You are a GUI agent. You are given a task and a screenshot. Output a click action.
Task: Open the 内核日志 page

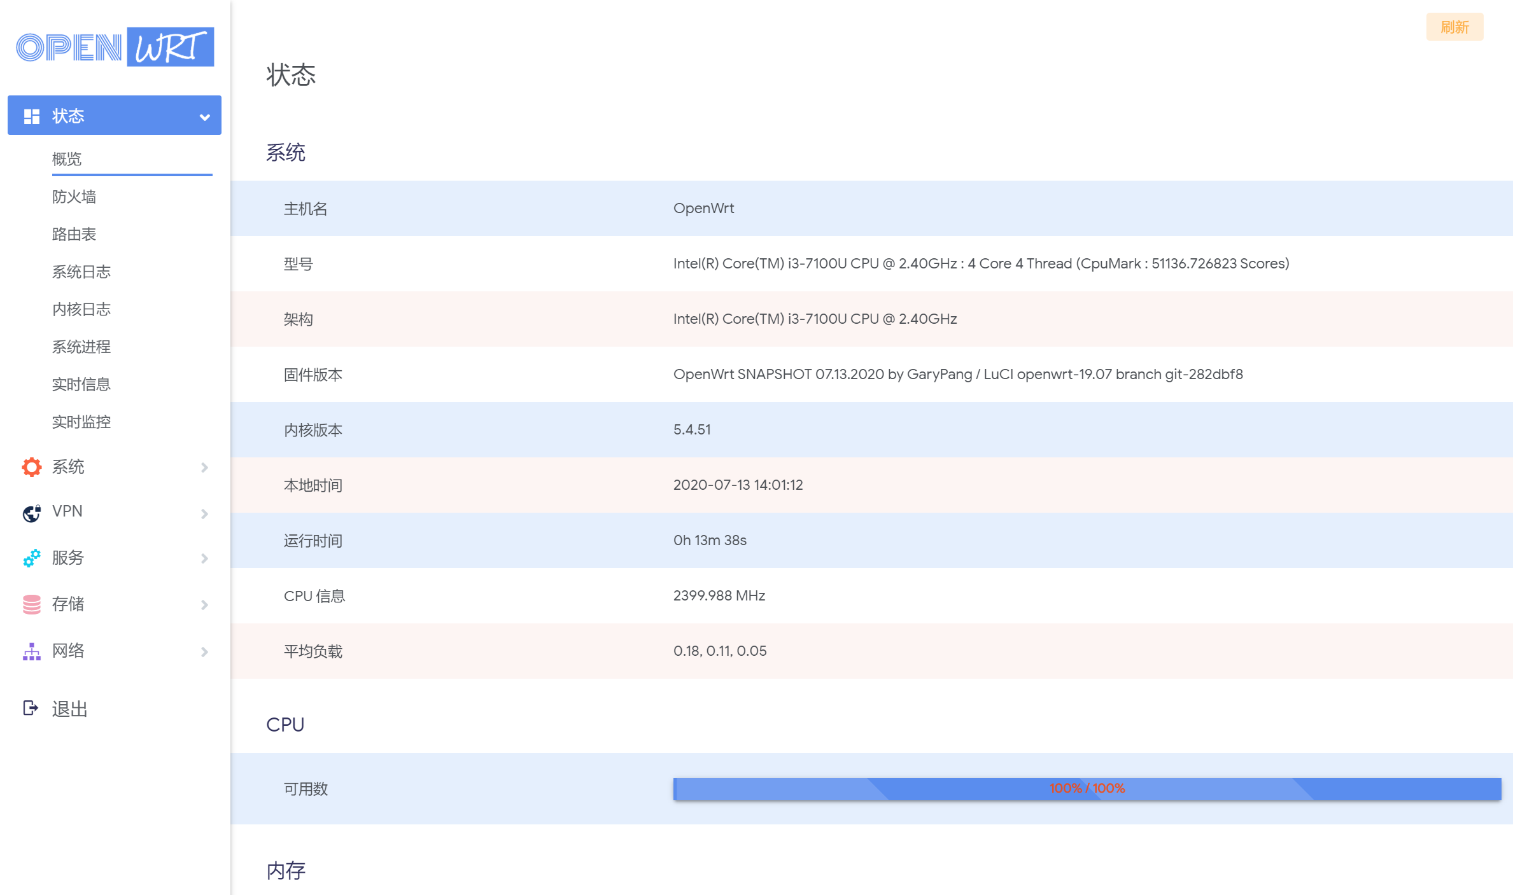coord(81,309)
